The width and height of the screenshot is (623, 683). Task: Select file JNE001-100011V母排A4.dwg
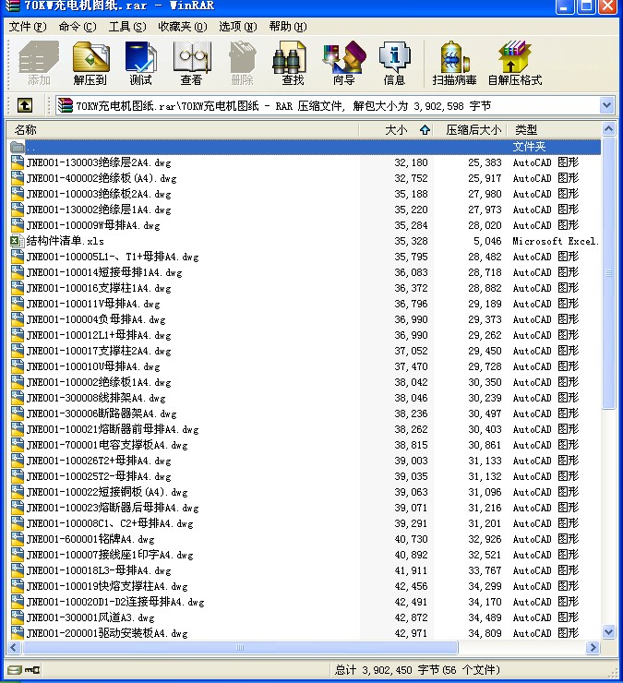(93, 304)
